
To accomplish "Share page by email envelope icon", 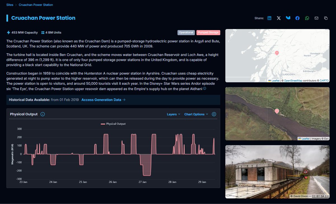I will coord(316,18).
